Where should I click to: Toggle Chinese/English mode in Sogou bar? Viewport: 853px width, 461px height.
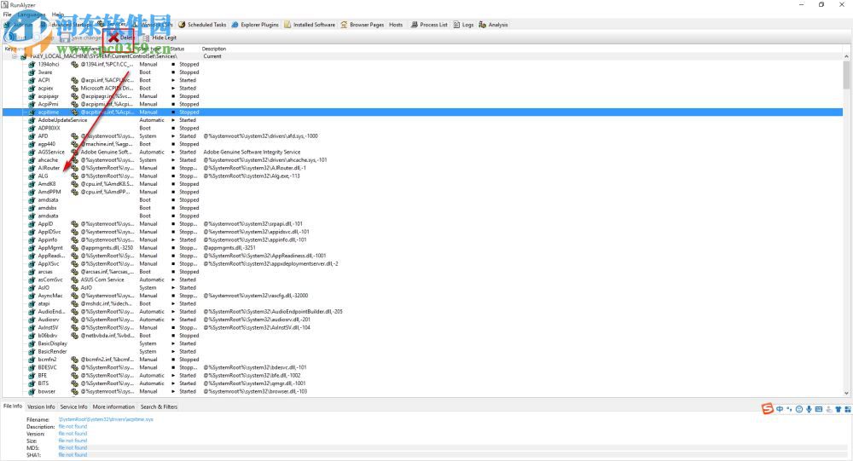tap(780, 409)
